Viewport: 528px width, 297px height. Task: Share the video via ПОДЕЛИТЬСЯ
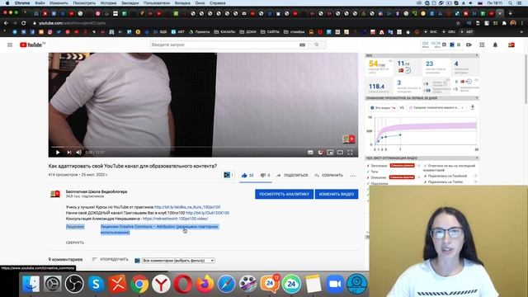coord(292,175)
